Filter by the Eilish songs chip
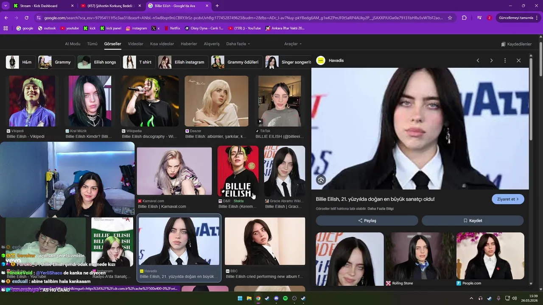543x305 pixels. point(99,62)
